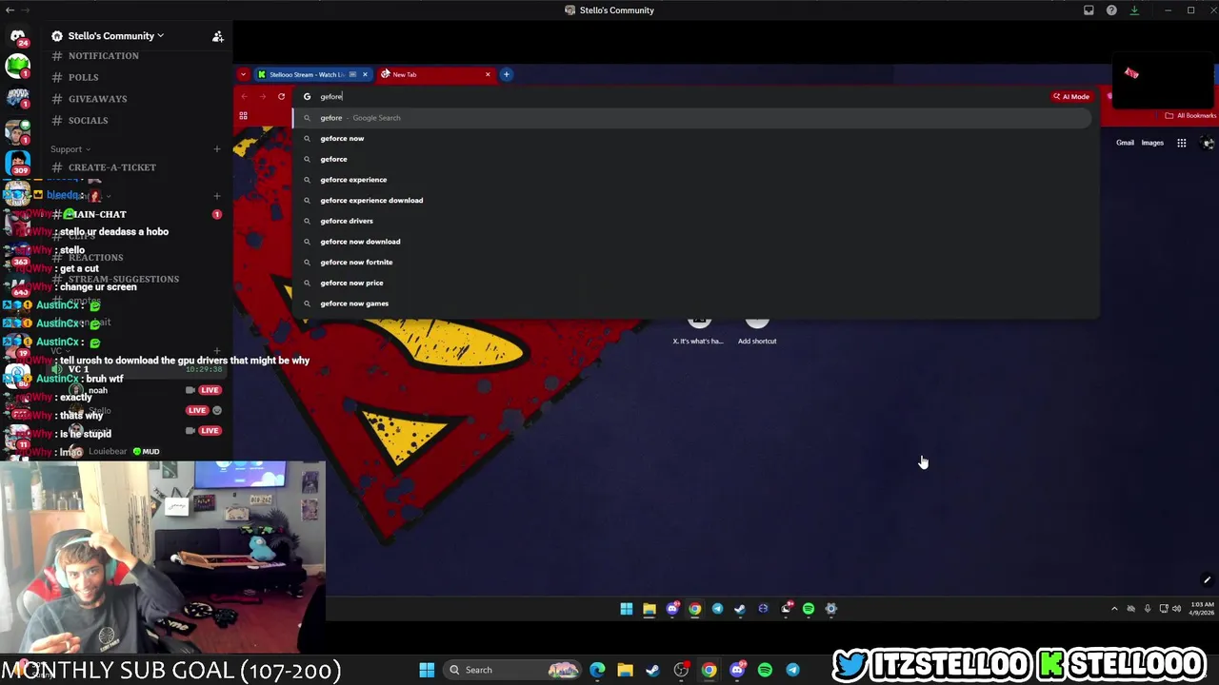The width and height of the screenshot is (1219, 685).
Task: Open Discord help icon in title bar
Action: 1111,10
